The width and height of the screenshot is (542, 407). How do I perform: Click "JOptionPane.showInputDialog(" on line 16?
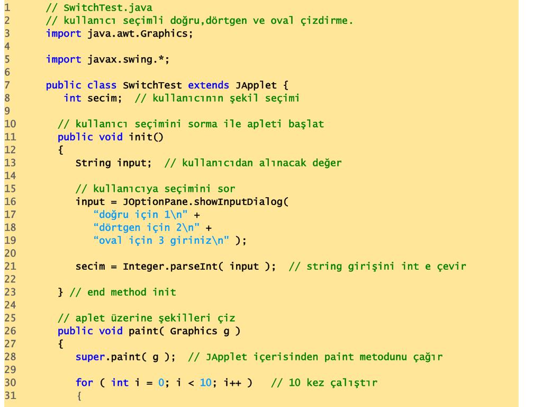205,202
